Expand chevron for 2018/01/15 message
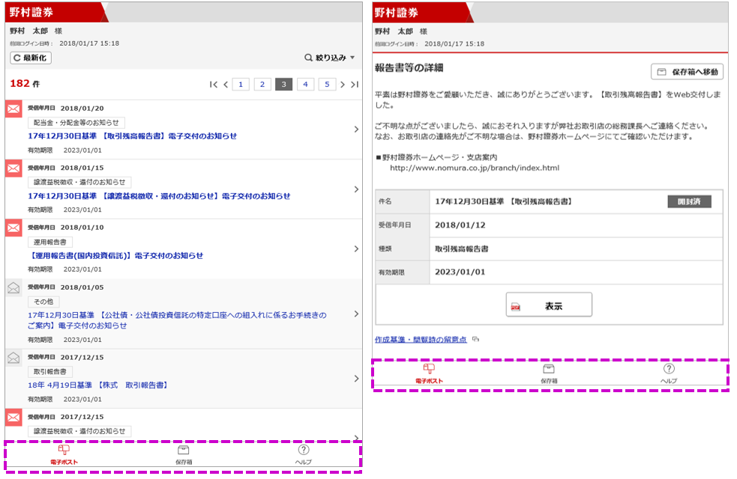The image size is (737, 479). tap(356, 189)
